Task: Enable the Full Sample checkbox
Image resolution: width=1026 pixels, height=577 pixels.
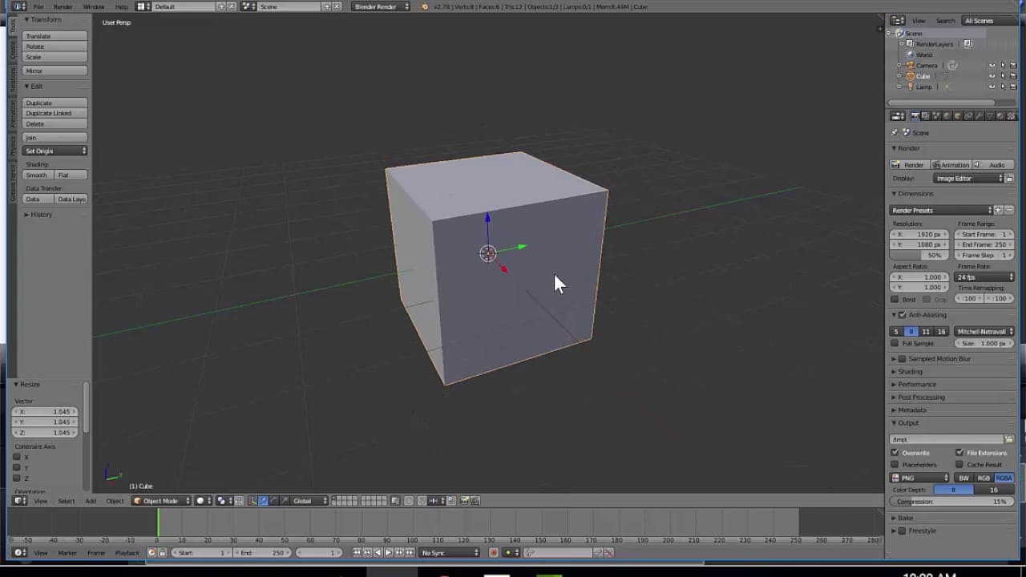Action: tap(895, 343)
